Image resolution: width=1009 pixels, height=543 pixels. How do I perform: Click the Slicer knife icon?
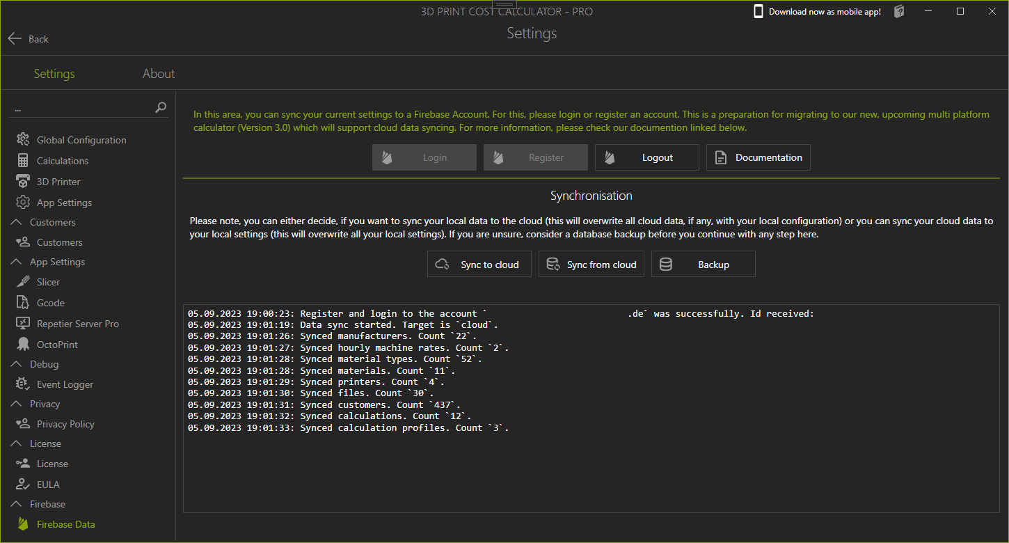click(x=23, y=282)
